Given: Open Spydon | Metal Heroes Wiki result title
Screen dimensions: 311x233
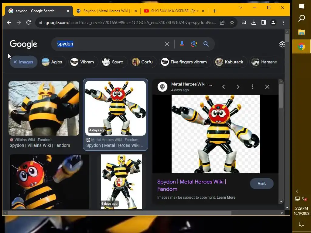Looking at the screenshot, I should 115,145.
